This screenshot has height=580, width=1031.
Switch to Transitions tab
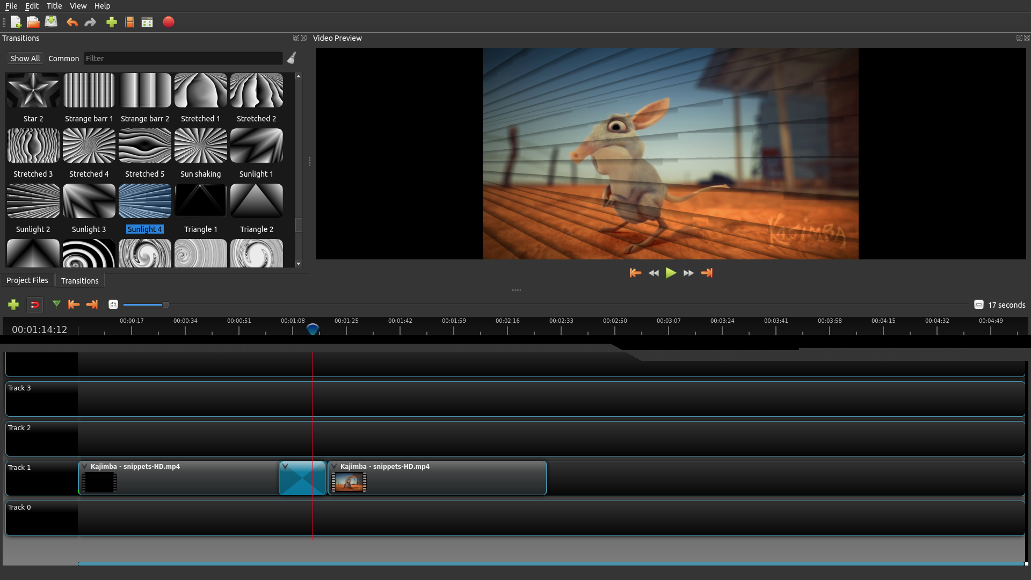(x=79, y=280)
